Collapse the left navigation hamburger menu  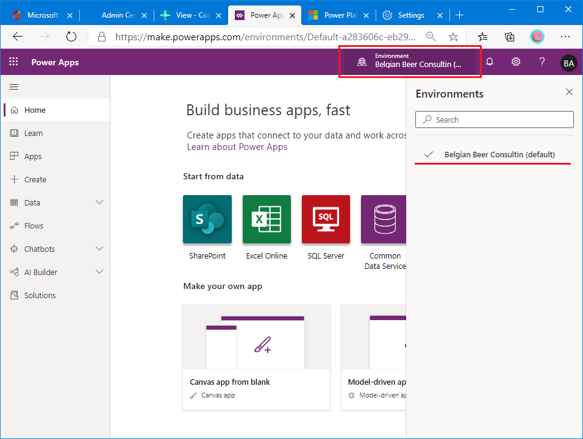coord(14,87)
